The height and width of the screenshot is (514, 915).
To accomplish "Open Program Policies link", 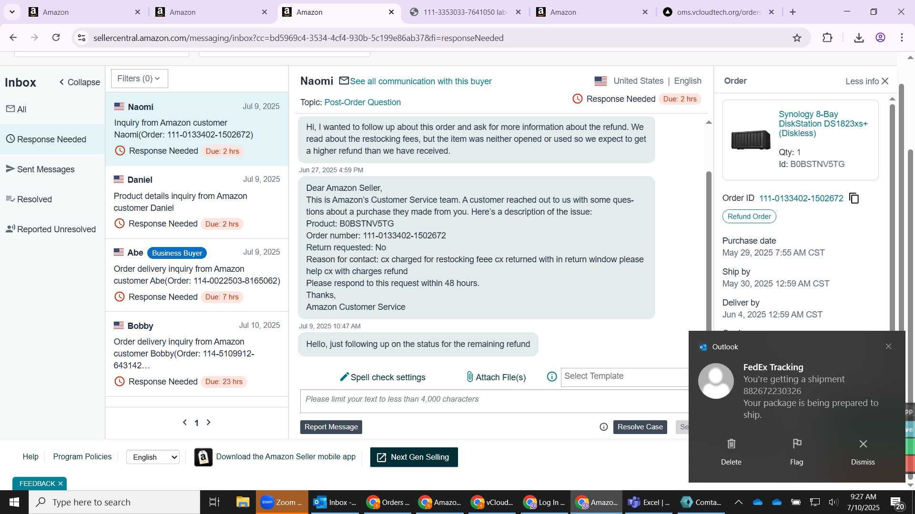I will pos(82,456).
